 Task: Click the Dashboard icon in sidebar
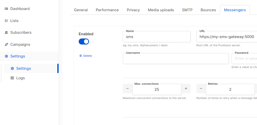coord(7,9)
